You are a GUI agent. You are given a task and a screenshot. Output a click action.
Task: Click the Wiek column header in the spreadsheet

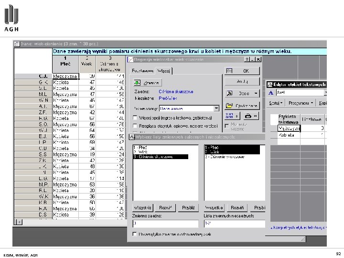(87, 64)
